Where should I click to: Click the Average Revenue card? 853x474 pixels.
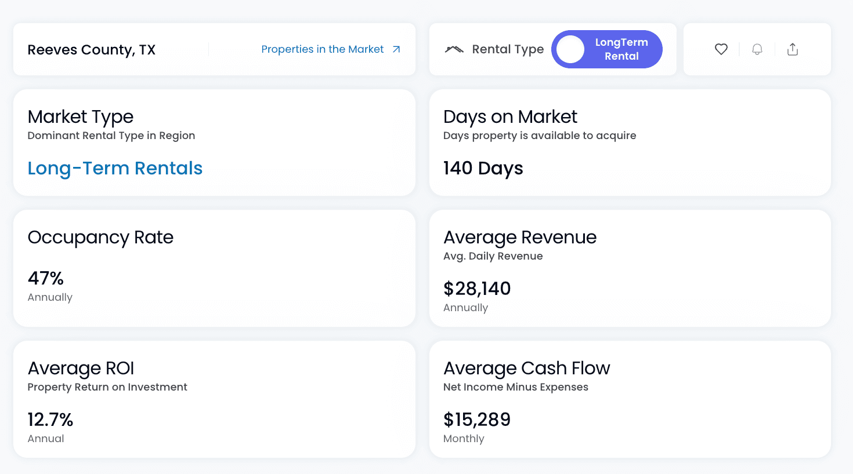[x=630, y=268]
